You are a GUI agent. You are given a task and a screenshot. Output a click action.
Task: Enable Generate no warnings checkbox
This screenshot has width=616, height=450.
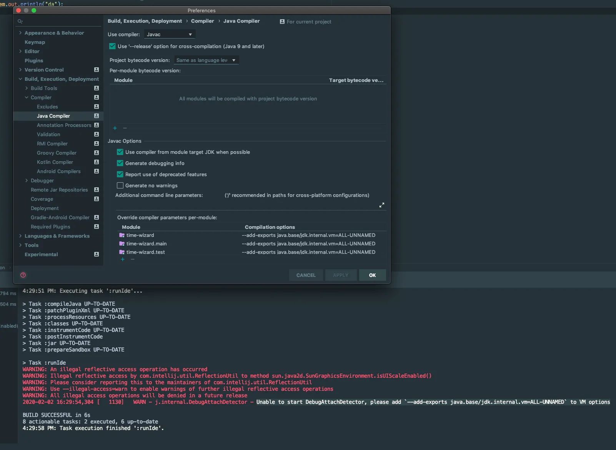tap(120, 185)
